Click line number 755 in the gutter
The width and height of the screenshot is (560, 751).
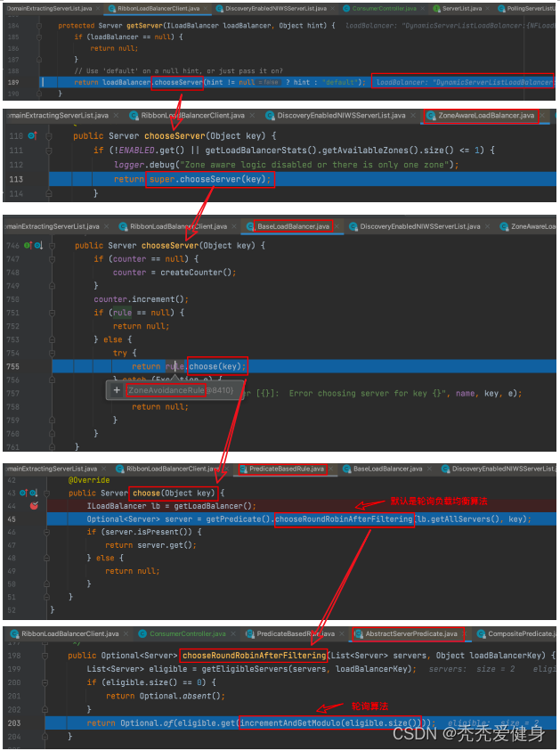pos(13,367)
